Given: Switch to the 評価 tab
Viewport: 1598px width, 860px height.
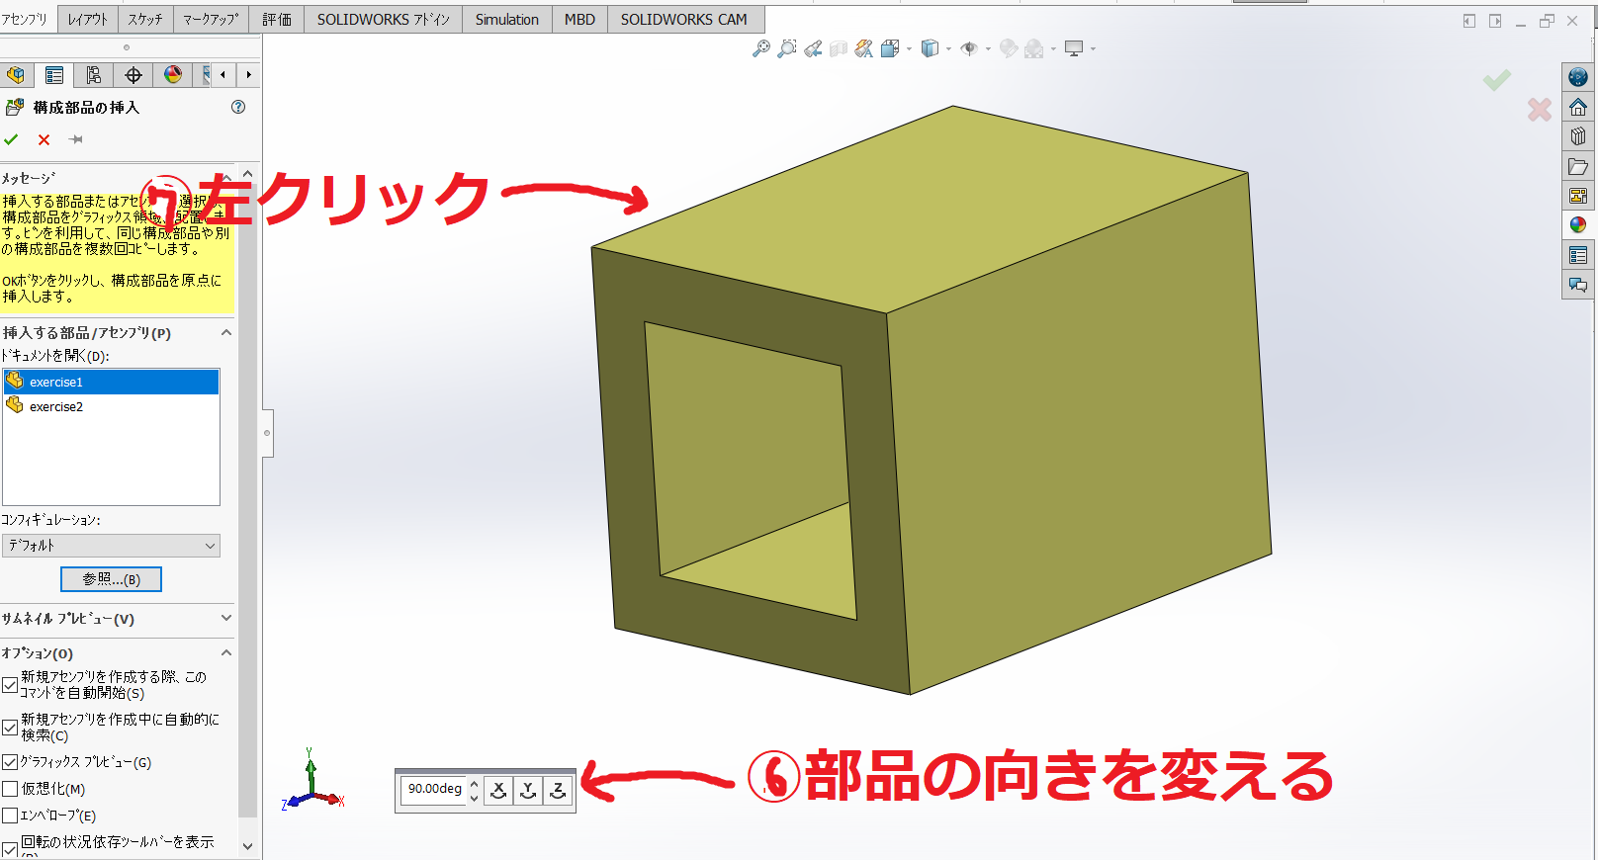Looking at the screenshot, I should 277,19.
